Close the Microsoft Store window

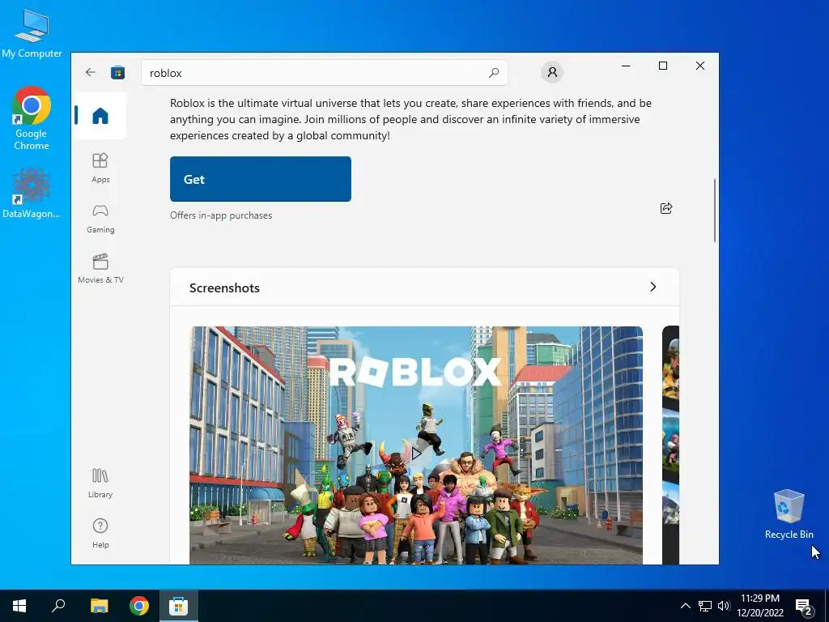coord(700,66)
